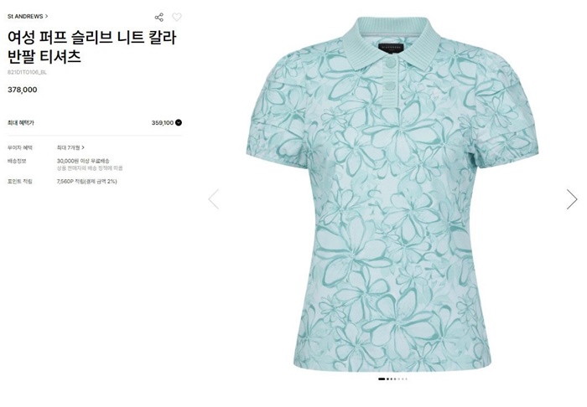587x407 pixels.
Task: Show the next product image with right arrow
Action: [572, 199]
